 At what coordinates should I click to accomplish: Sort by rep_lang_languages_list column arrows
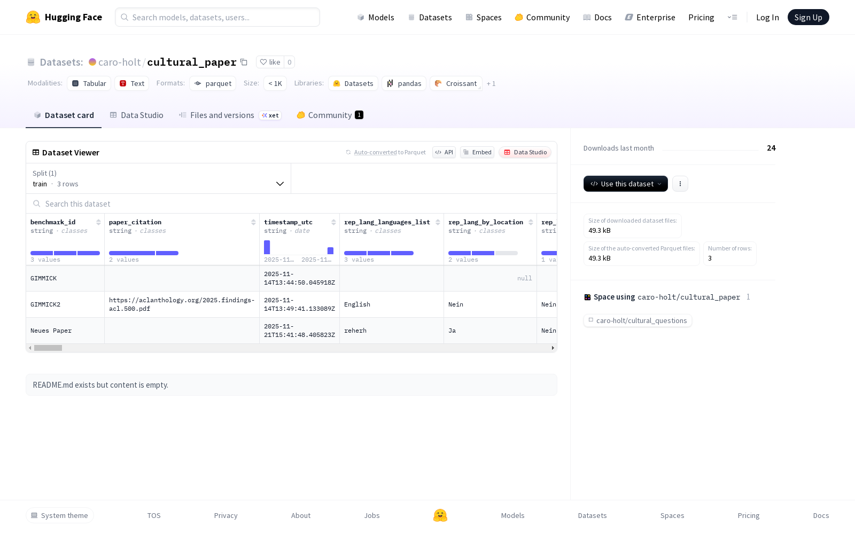438,222
